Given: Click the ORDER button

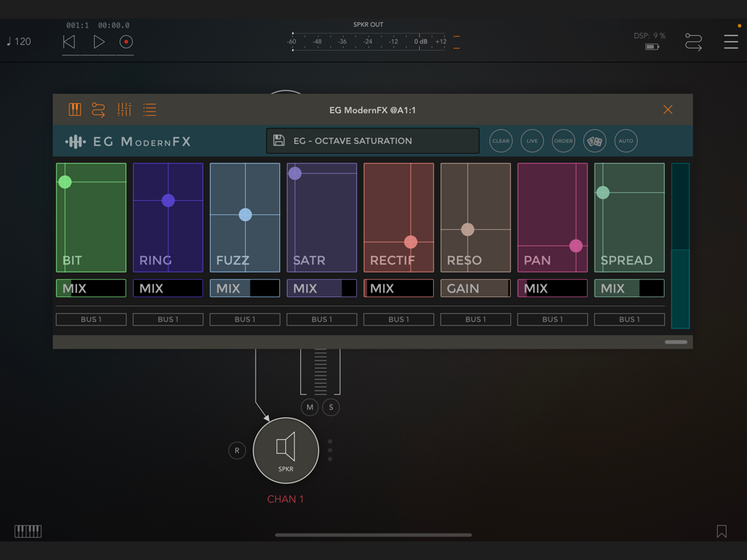Looking at the screenshot, I should 563,141.
